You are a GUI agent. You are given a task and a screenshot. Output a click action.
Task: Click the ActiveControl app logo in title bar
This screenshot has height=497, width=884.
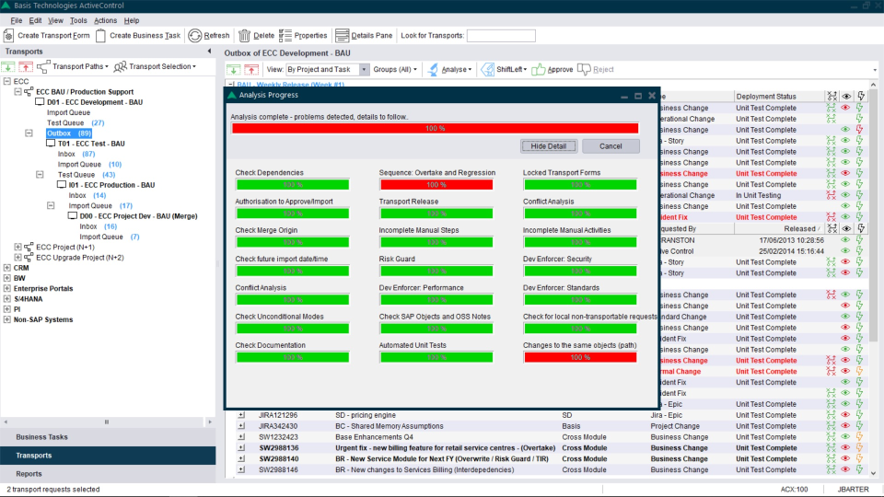click(6, 6)
